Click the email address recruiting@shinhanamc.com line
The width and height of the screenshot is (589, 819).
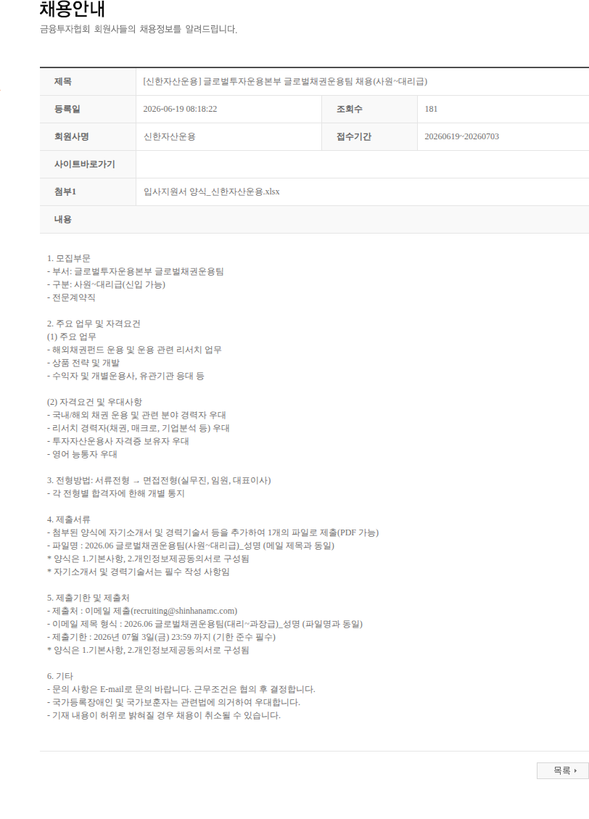click(142, 611)
